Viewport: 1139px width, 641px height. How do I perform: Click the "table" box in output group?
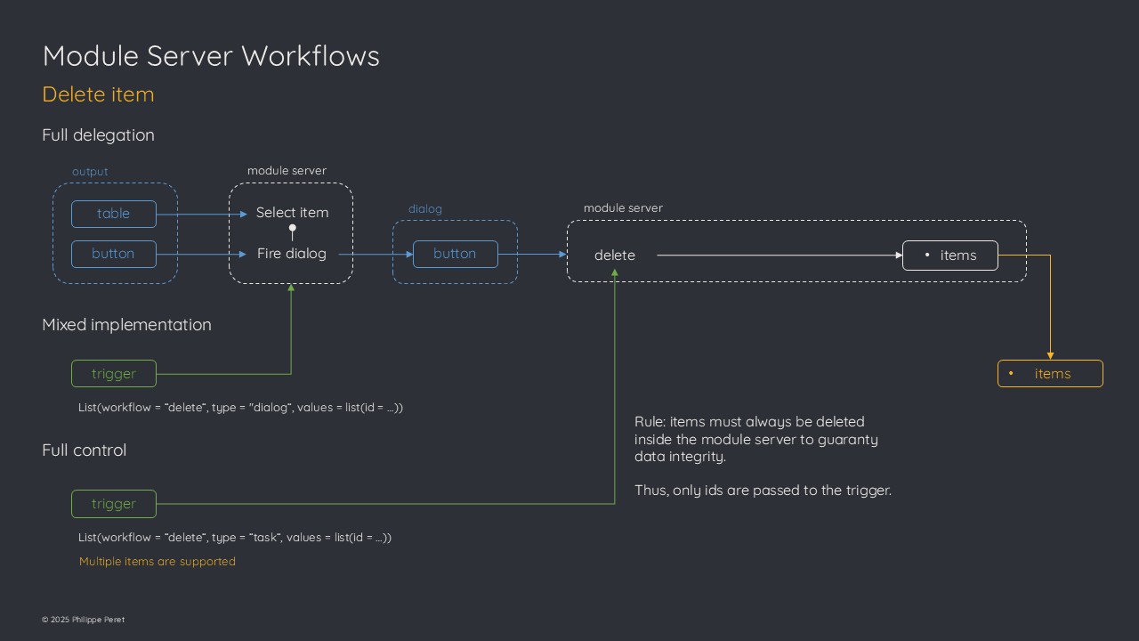(x=114, y=214)
